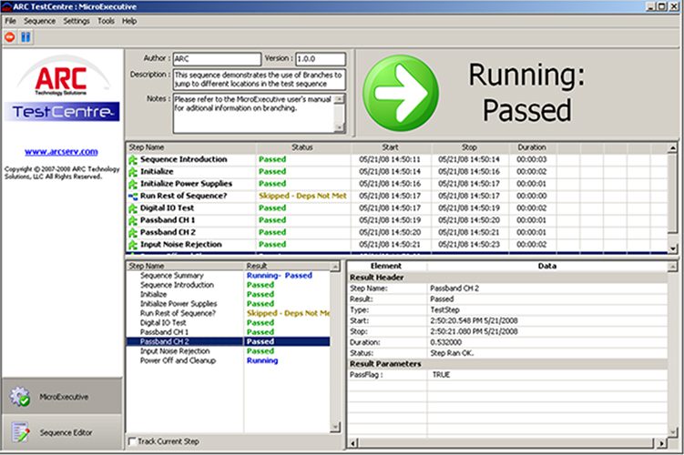Click the Data column header

click(x=547, y=266)
